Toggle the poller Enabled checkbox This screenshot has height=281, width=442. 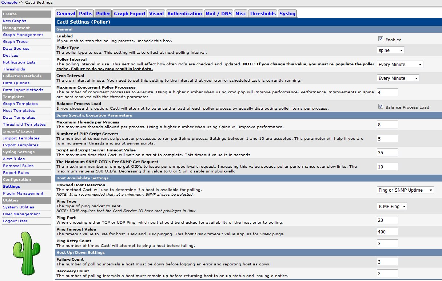[x=381, y=39]
